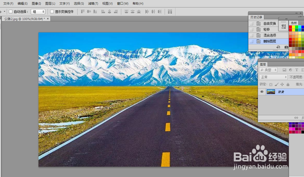Enable the 显示变换控件 checkbox
Viewport: 304px width, 177px height.
[x=52, y=12]
